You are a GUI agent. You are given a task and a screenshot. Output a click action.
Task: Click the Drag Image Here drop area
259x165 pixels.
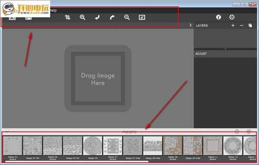pyautogui.click(x=98, y=79)
